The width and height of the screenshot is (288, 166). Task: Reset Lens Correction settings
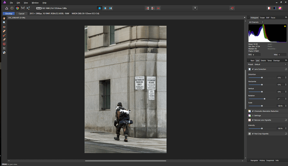pyautogui.click(x=286, y=69)
